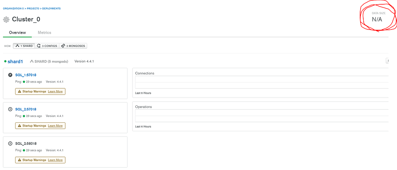Image resolution: width=397 pixels, height=170 pixels.
Task: Toggle the 3 CONFIGS view button
Action: coord(47,46)
